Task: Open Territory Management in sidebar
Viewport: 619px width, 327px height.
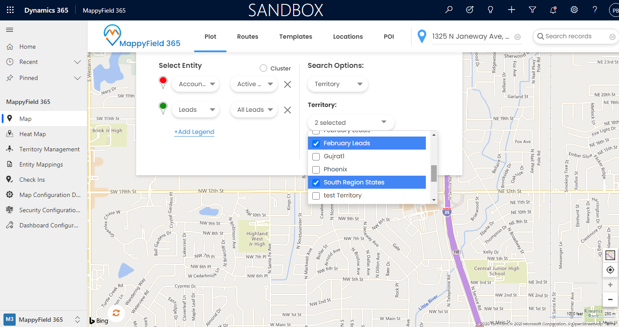Action: pos(49,149)
